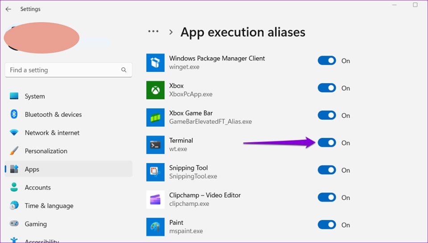
Task: Click the Personalization paintbrush icon
Action: click(x=14, y=151)
